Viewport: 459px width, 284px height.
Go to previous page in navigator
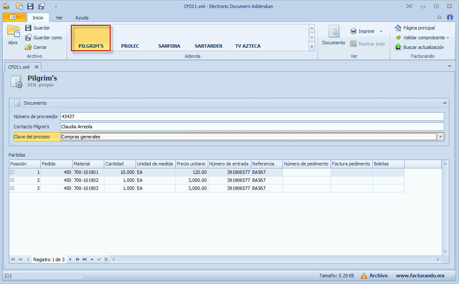pos(20,260)
